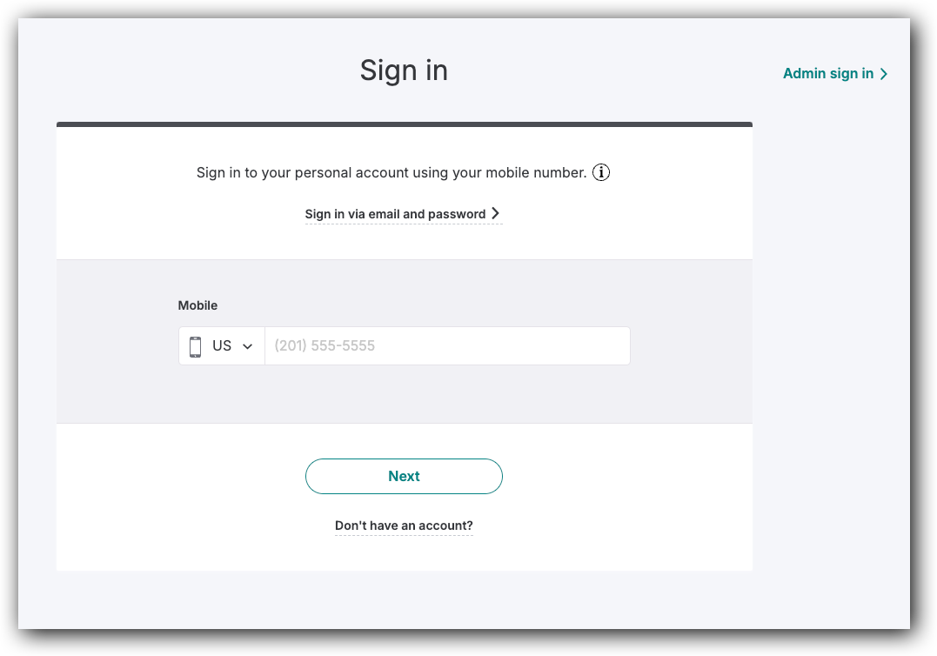Open Don't have an account link

coord(404,525)
